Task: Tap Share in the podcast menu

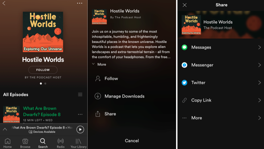Action: click(110, 114)
